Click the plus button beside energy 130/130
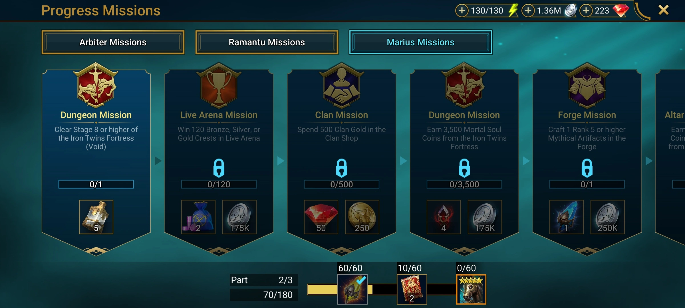685x308 pixels. tap(462, 11)
